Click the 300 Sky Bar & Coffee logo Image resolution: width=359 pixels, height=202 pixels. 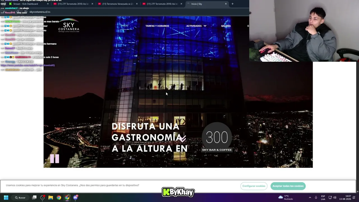(x=217, y=137)
